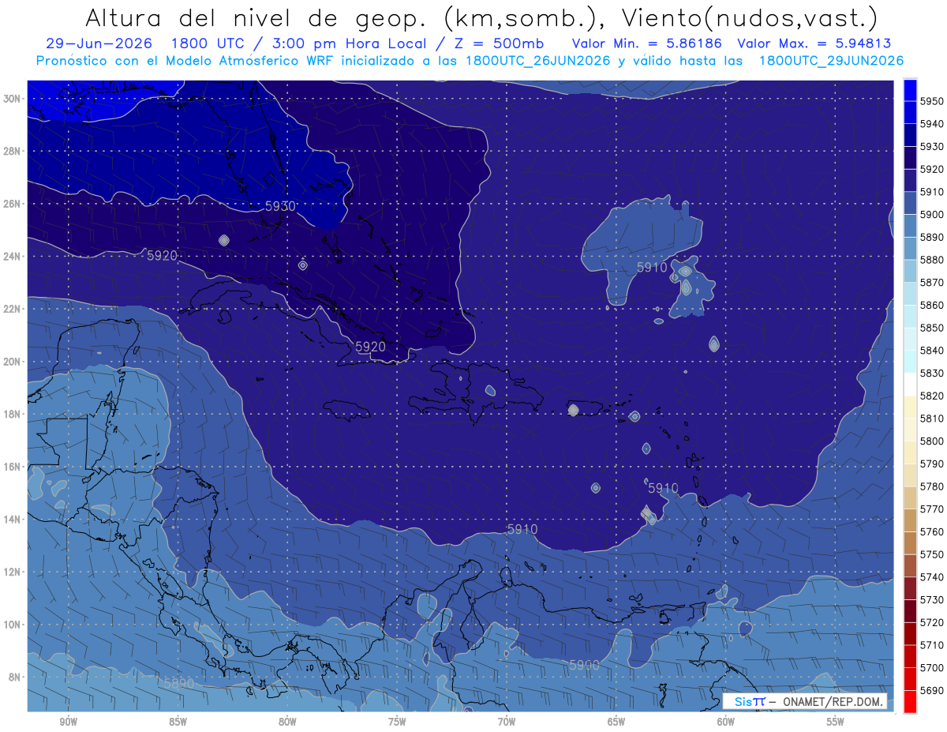Click the '30N' latitude axis label
This screenshot has width=947, height=732.
pyautogui.click(x=13, y=99)
